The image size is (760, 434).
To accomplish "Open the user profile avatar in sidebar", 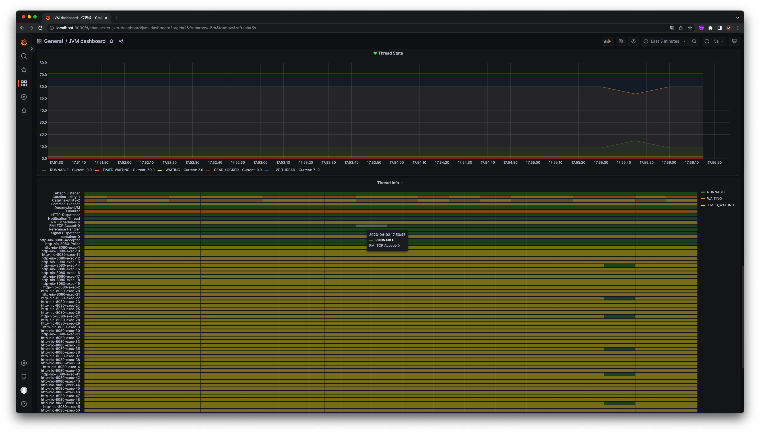I will coord(24,390).
